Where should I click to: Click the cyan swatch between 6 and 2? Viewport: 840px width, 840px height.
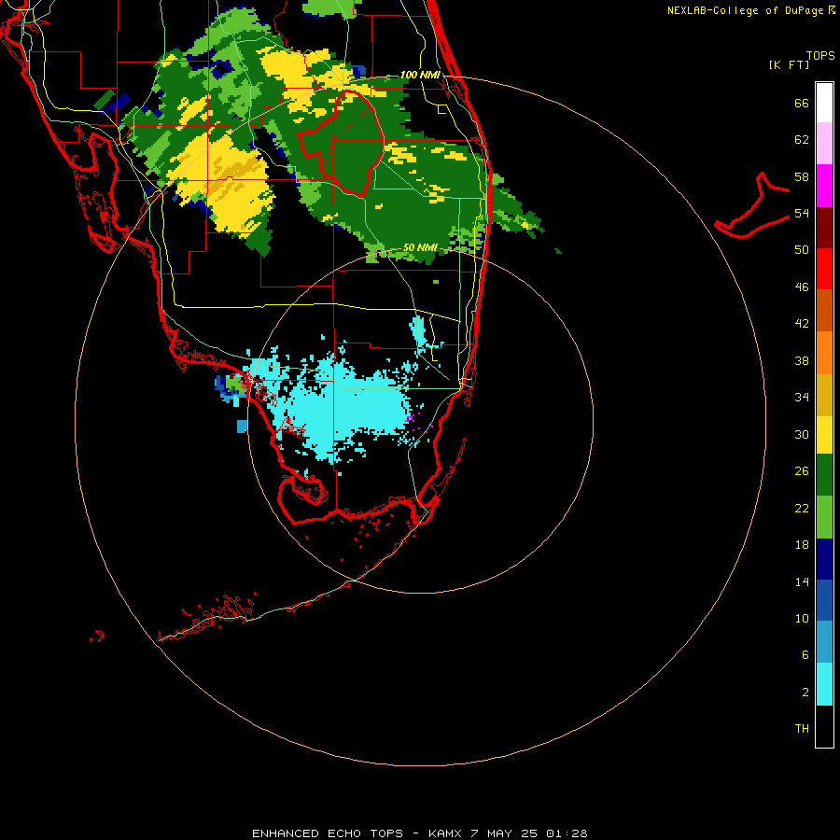(824, 684)
